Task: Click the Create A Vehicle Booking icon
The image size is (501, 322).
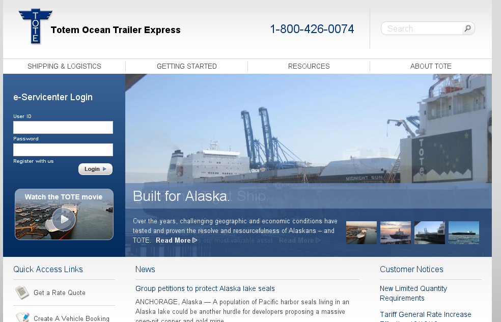Action: click(22, 317)
